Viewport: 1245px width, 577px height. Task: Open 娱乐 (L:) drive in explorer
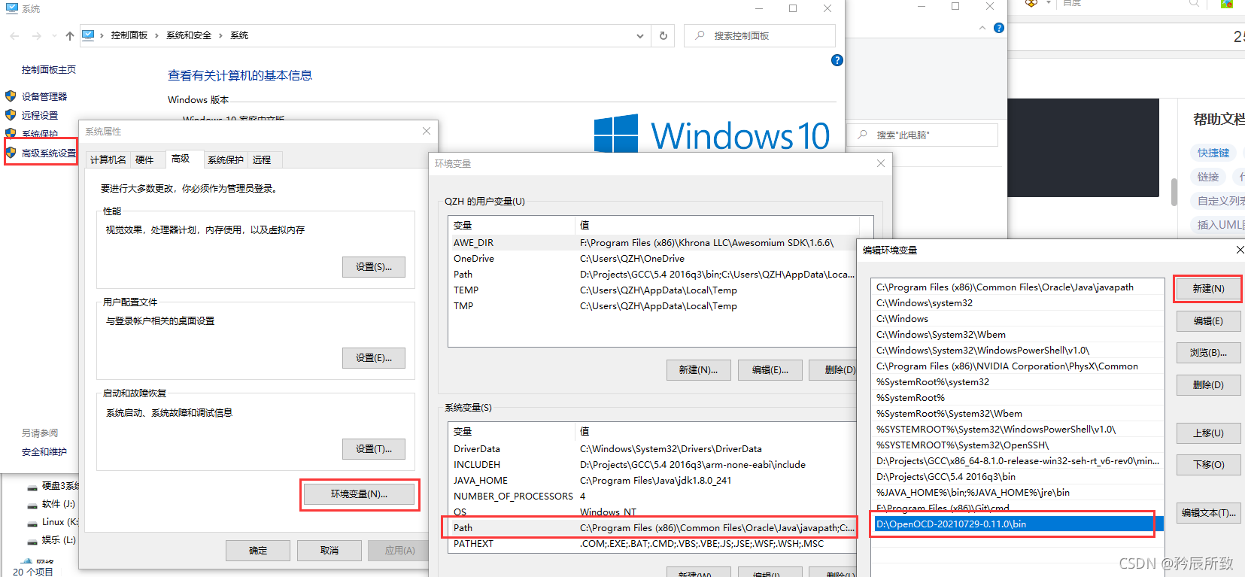click(x=52, y=540)
